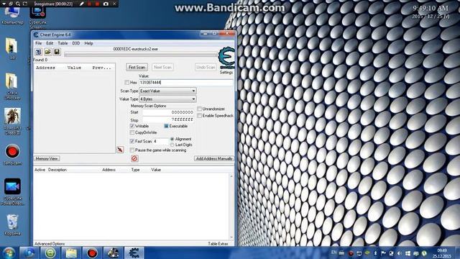Click Table Extras at the bottom
Viewport: 460px width, 259px height.
pos(218,244)
